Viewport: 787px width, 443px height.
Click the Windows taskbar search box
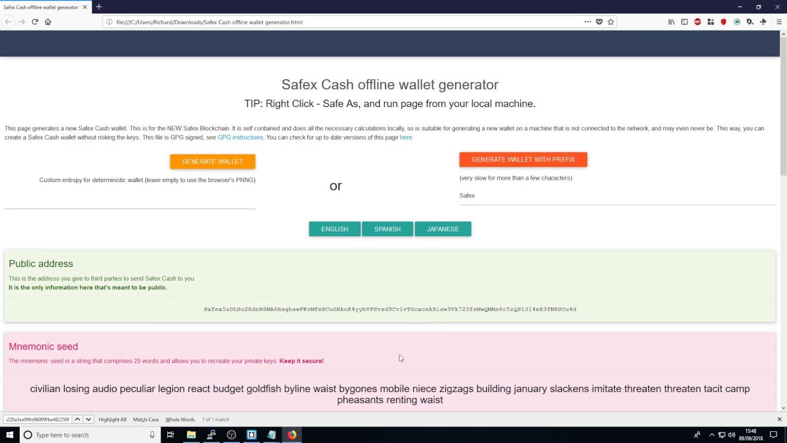coord(89,435)
